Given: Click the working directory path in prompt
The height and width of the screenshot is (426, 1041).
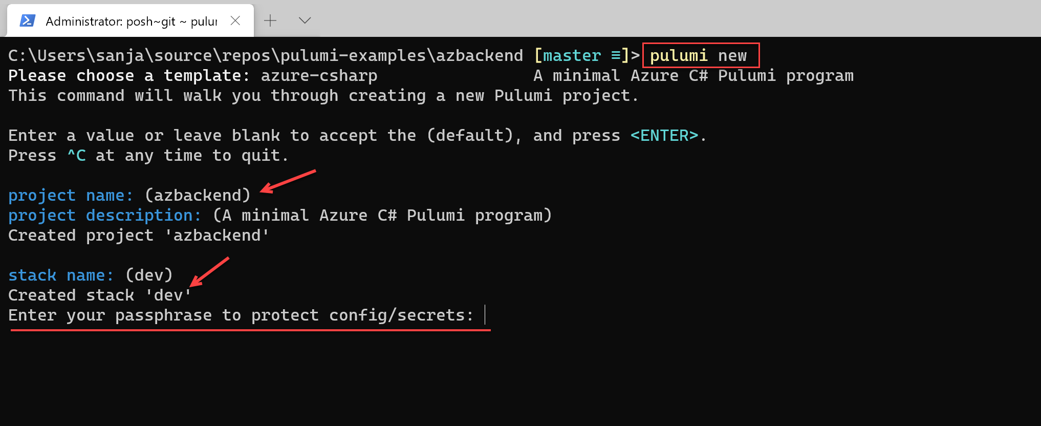Looking at the screenshot, I should coord(266,55).
